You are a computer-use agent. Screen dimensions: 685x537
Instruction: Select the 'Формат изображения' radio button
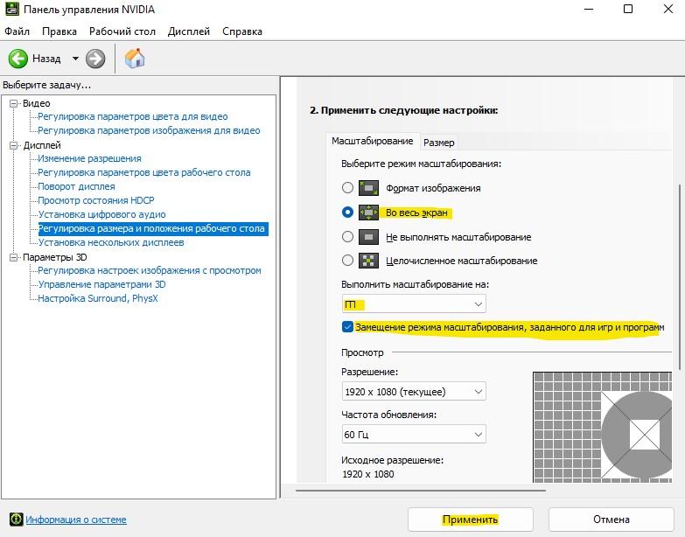(347, 188)
